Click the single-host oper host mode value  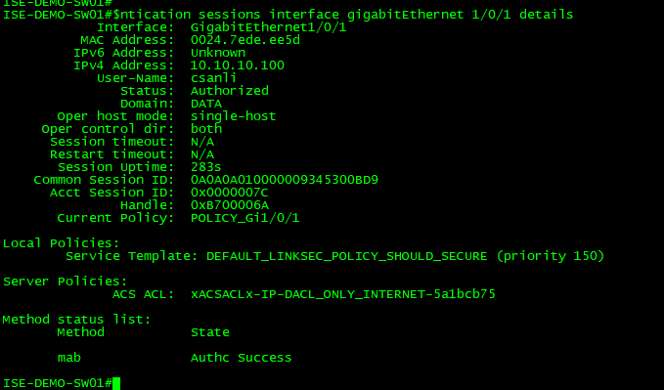(234, 116)
